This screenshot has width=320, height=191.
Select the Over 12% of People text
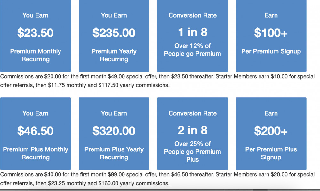click(x=193, y=50)
